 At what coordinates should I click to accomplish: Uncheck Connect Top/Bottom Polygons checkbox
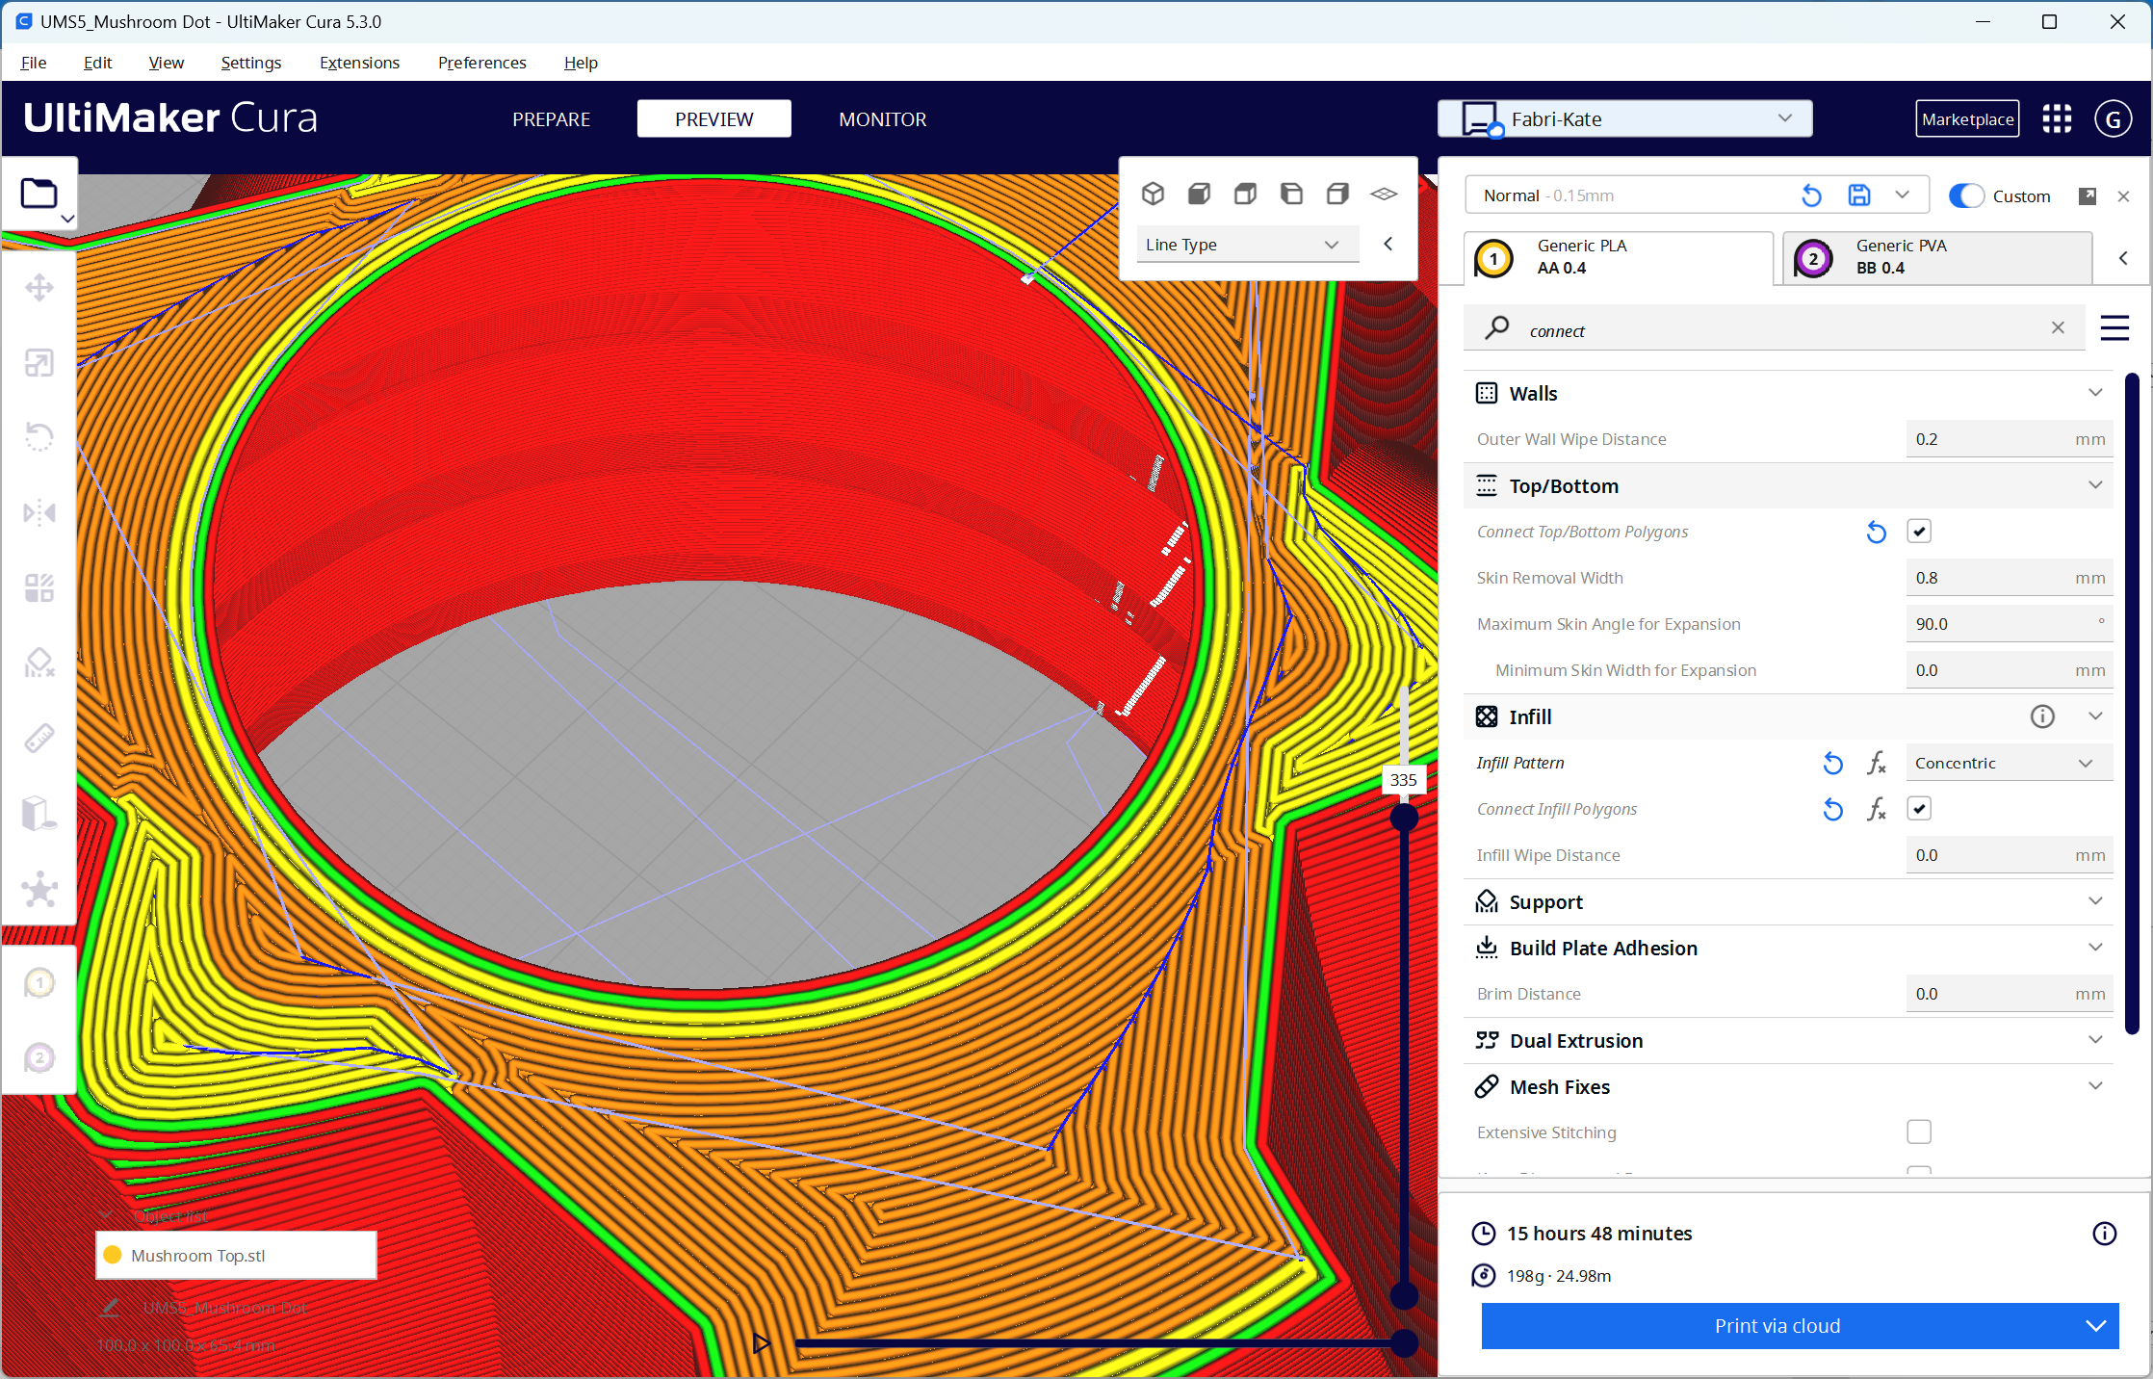(1918, 532)
